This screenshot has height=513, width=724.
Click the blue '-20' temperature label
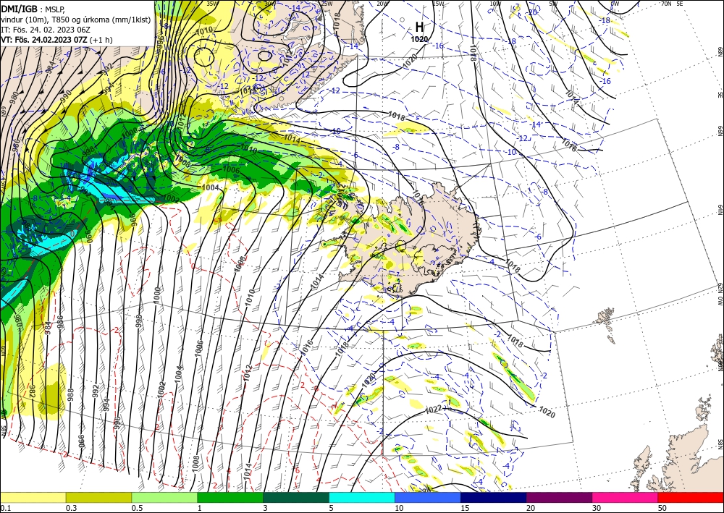tap(532, 12)
